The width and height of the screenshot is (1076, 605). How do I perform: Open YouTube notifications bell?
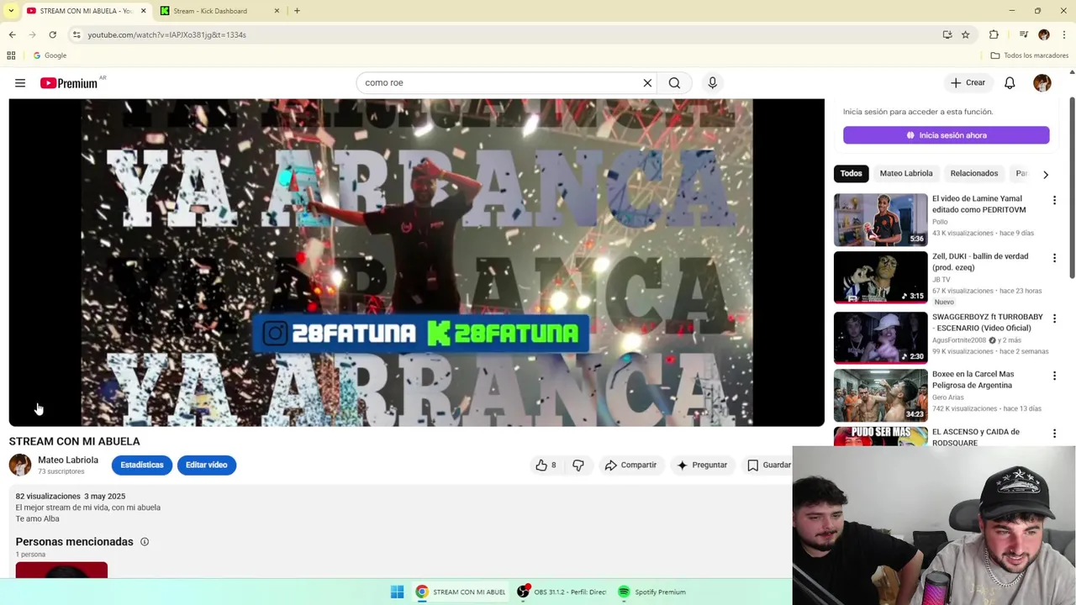tap(1010, 83)
